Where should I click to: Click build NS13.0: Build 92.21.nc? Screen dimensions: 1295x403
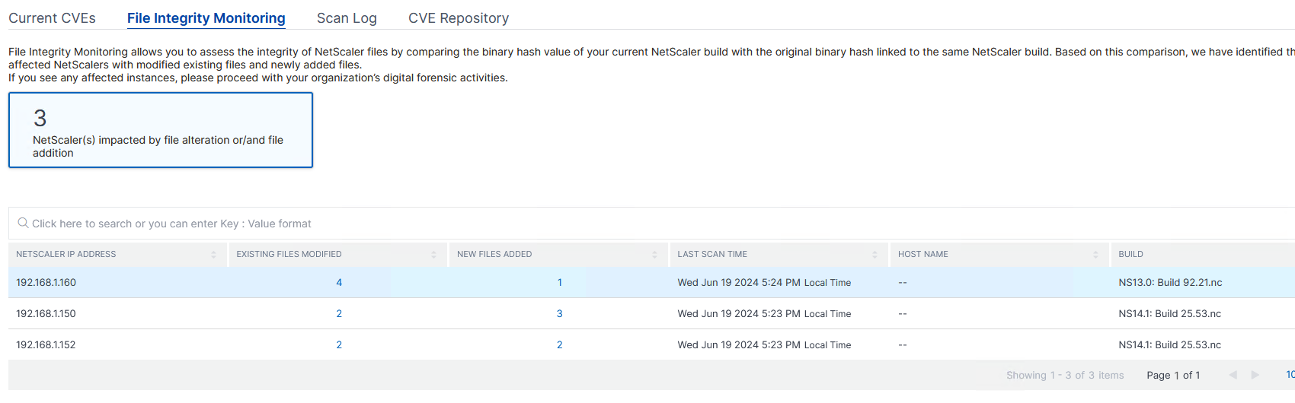click(1170, 282)
